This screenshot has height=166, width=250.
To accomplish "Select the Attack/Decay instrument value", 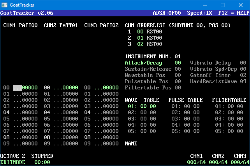I will coord(178,63).
